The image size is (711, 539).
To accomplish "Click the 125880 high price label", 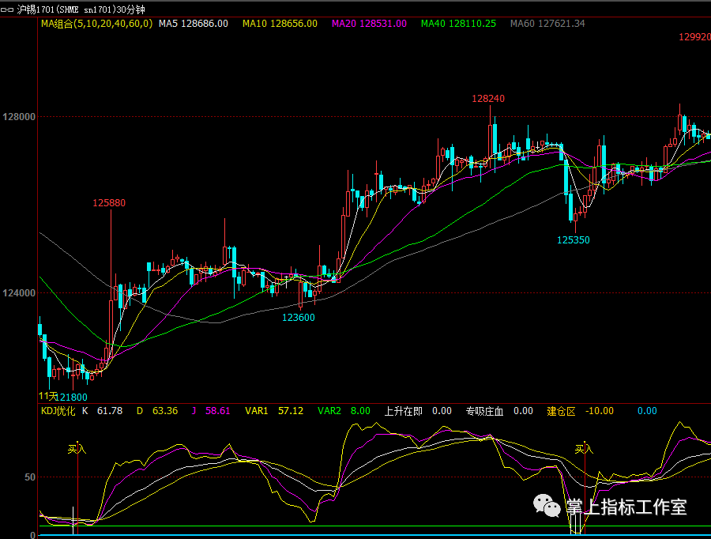I will [x=109, y=203].
